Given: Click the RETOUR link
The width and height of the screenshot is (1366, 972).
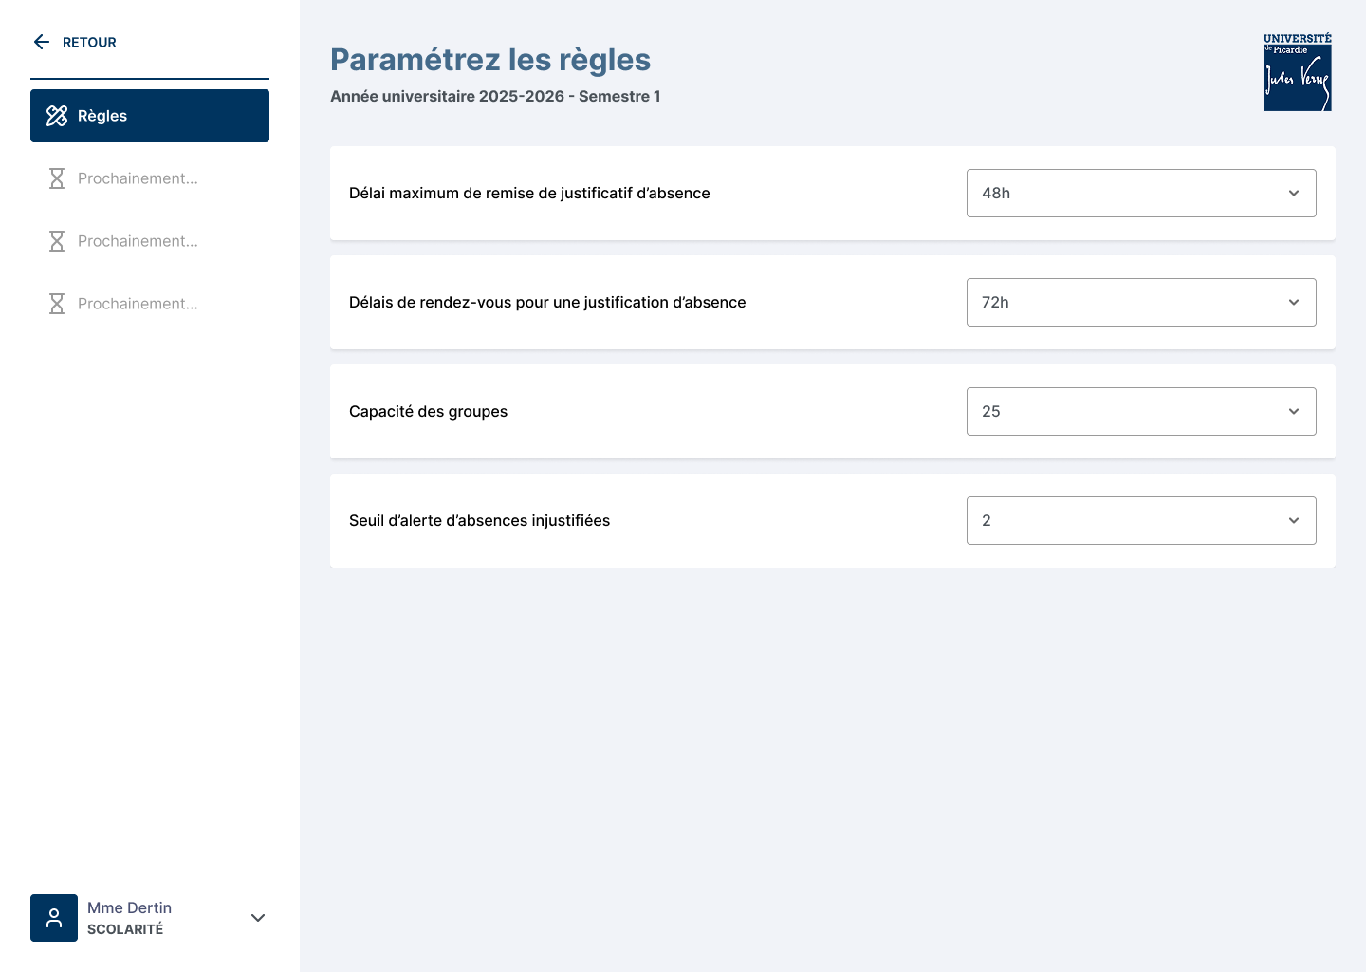Looking at the screenshot, I should pyautogui.click(x=89, y=42).
